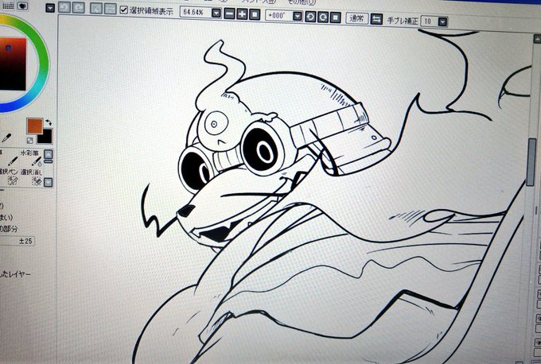Toggle the scratchpad panel icon

pos(22,6)
